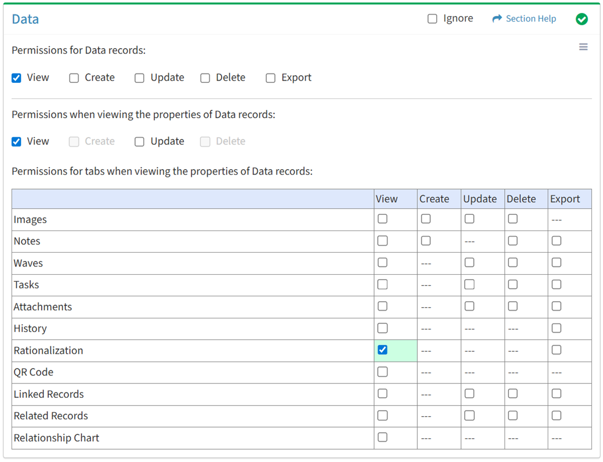Screen dimensions: 603x462
Task: Check Delete permission for Data records
Action: coord(205,78)
